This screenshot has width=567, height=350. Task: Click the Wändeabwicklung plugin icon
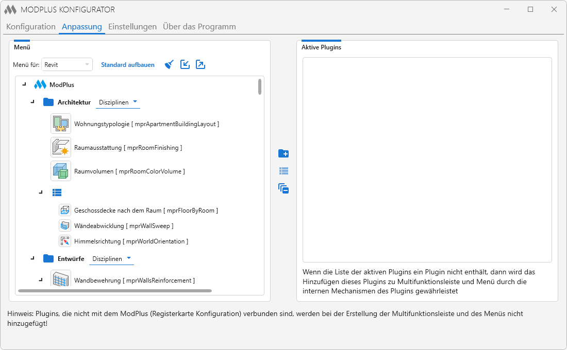click(65, 226)
